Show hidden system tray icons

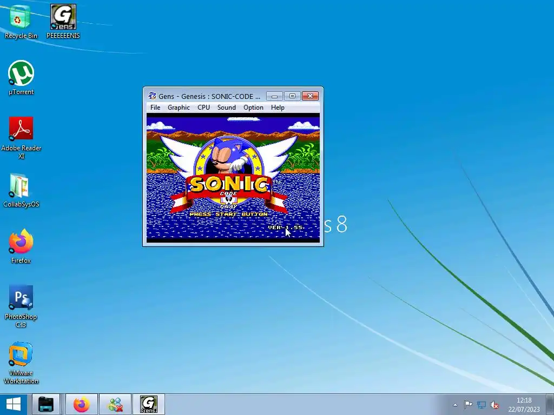(x=455, y=405)
